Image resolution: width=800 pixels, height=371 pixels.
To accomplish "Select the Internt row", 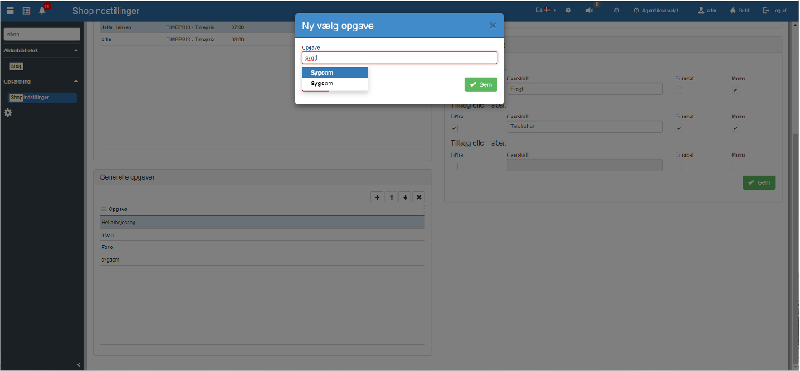I will [261, 235].
